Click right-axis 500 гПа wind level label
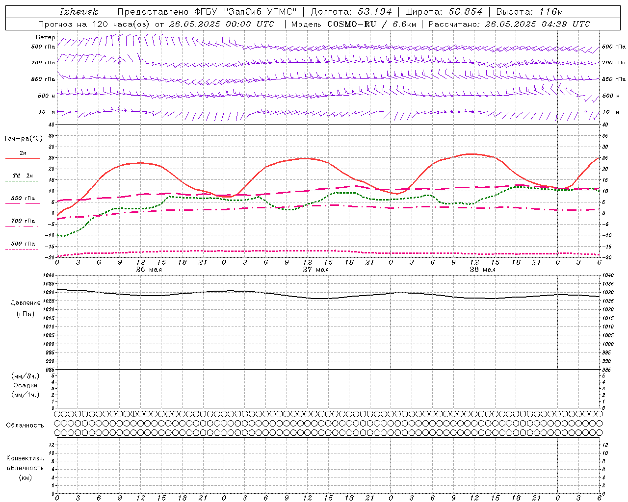 614,47
